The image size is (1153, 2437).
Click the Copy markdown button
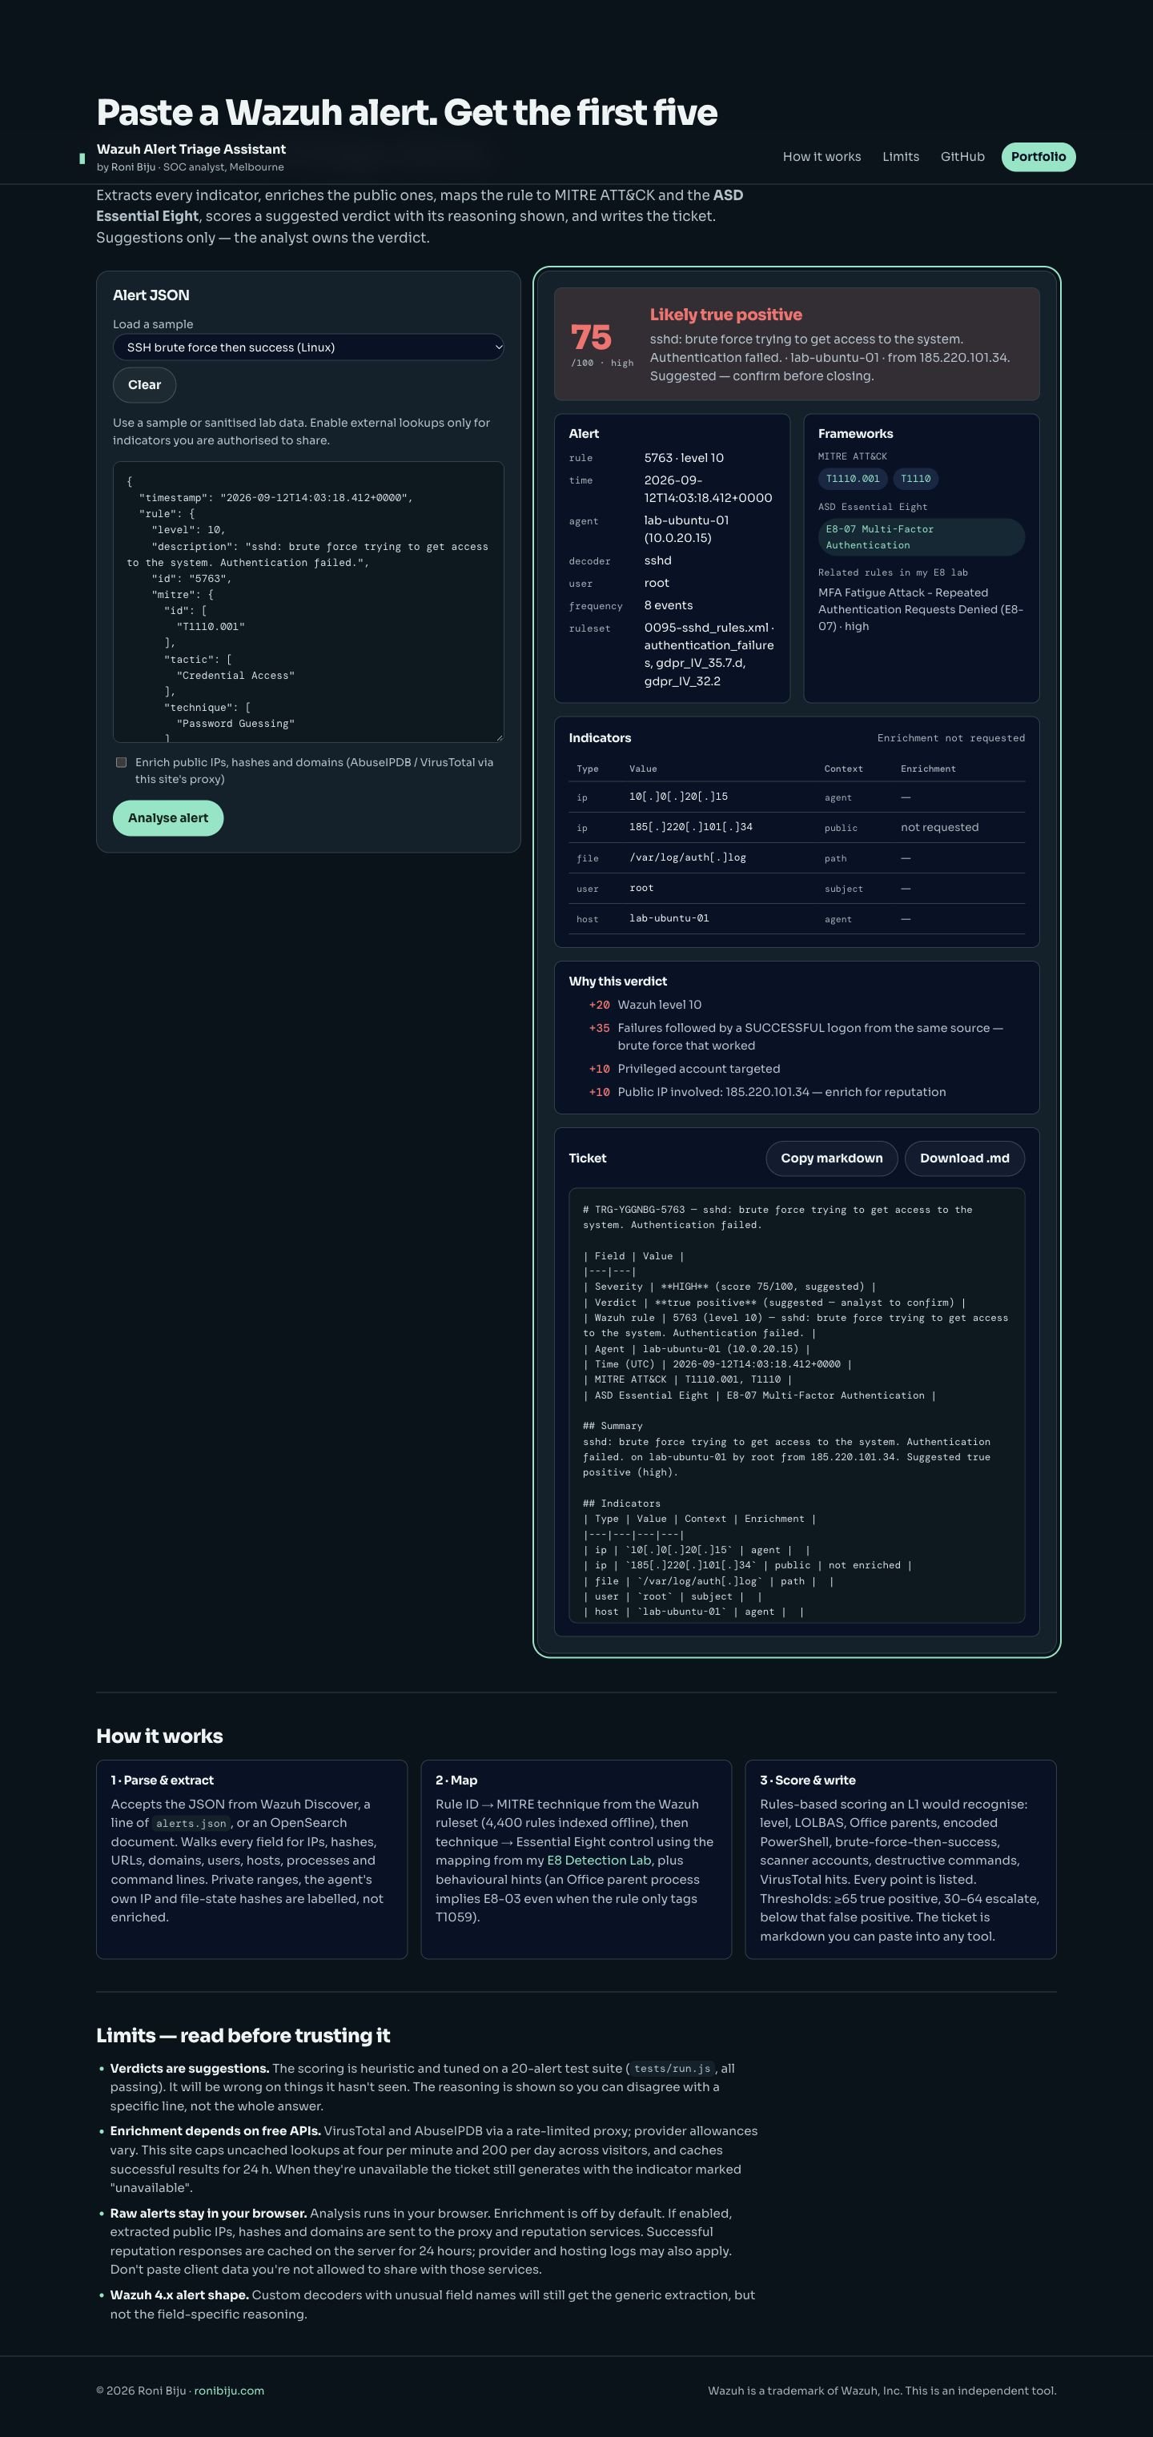831,1159
